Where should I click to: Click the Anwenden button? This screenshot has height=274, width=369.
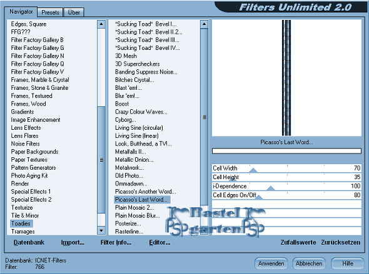pyautogui.click(x=271, y=263)
